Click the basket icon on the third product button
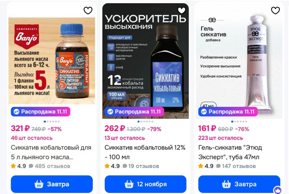 pyautogui.click(x=226, y=184)
